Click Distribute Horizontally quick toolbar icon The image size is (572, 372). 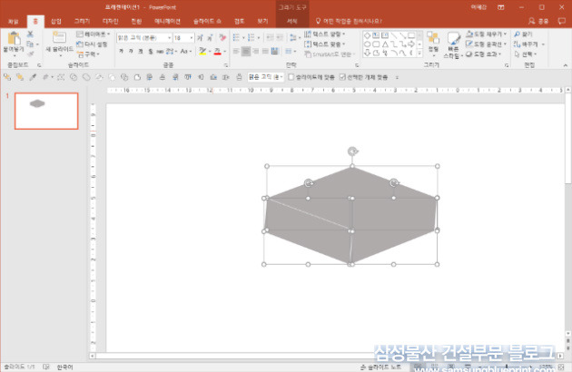226,77
